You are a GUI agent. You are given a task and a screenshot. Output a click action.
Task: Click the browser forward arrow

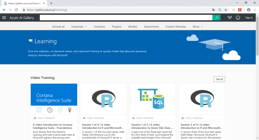[10, 10]
